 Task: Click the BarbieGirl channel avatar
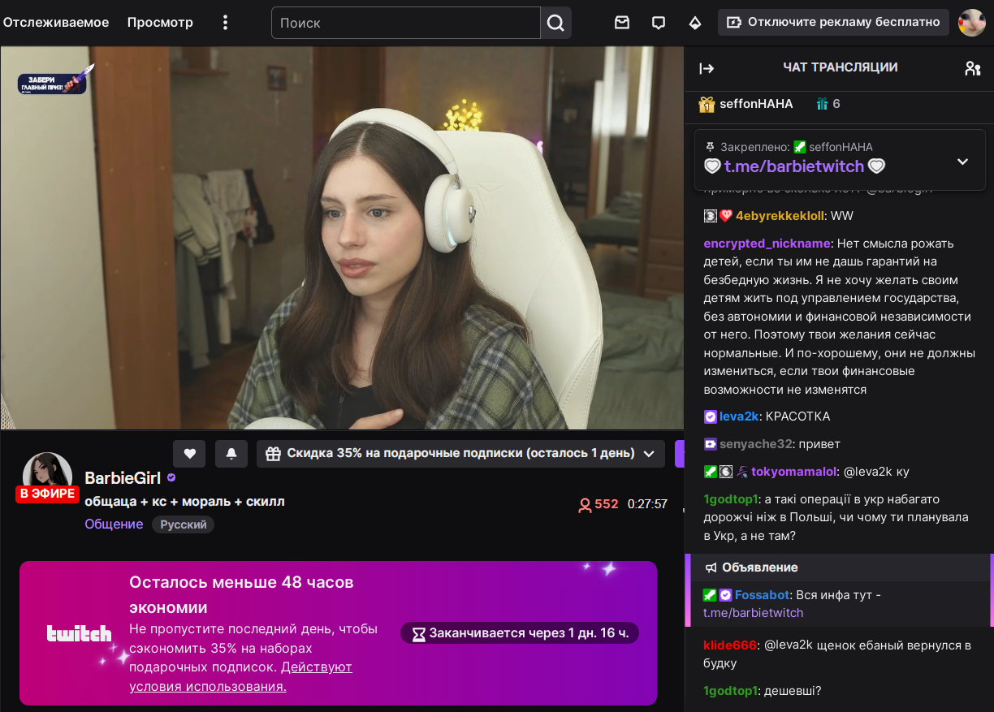click(x=47, y=477)
